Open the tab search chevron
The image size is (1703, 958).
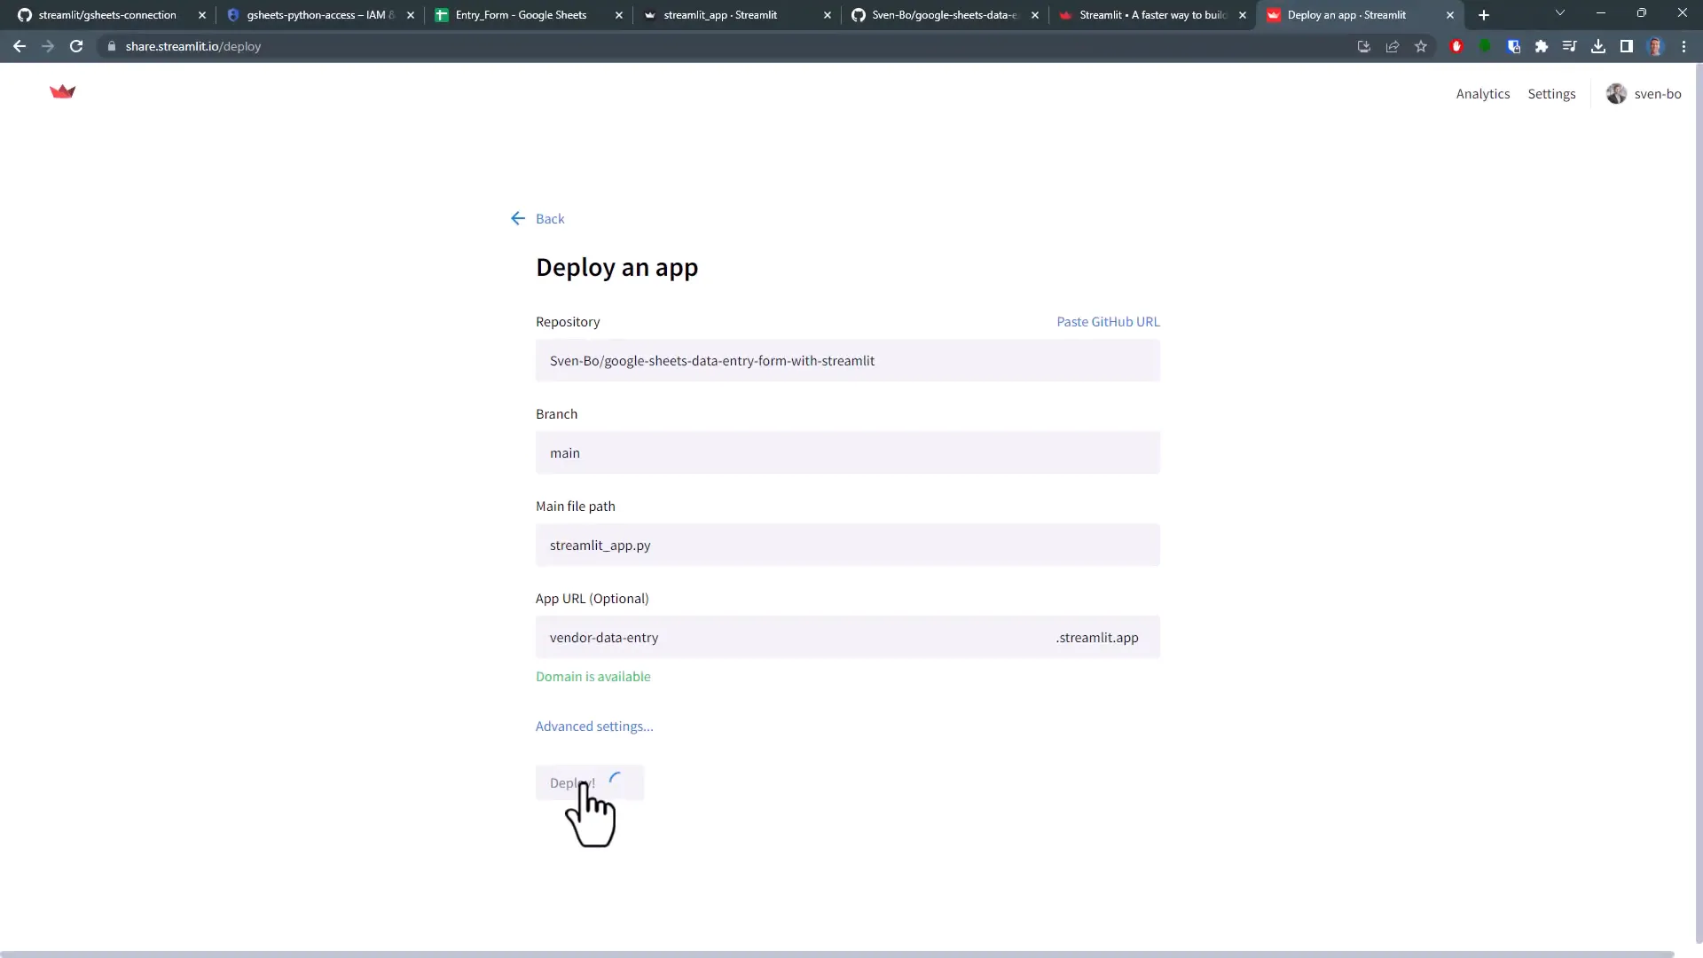[1560, 13]
